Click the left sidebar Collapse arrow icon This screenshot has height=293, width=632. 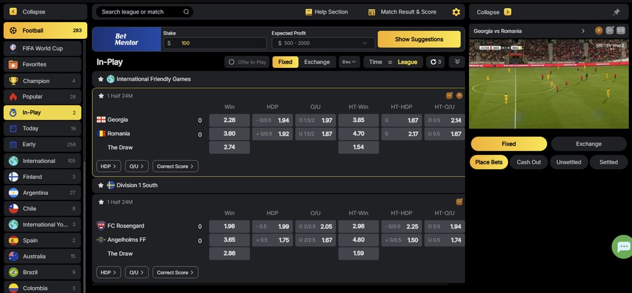point(14,12)
